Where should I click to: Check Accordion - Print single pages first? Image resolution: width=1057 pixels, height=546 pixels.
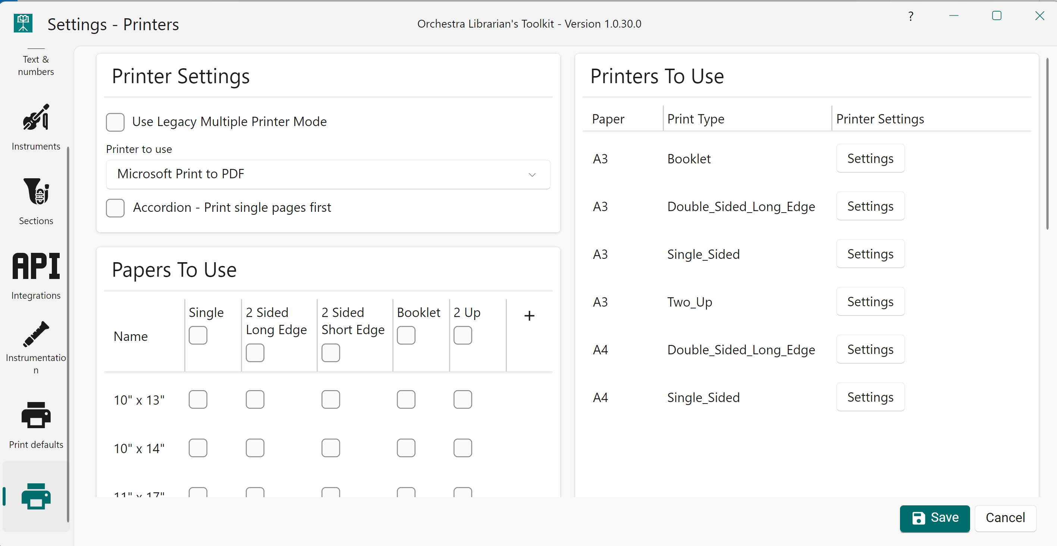point(115,208)
